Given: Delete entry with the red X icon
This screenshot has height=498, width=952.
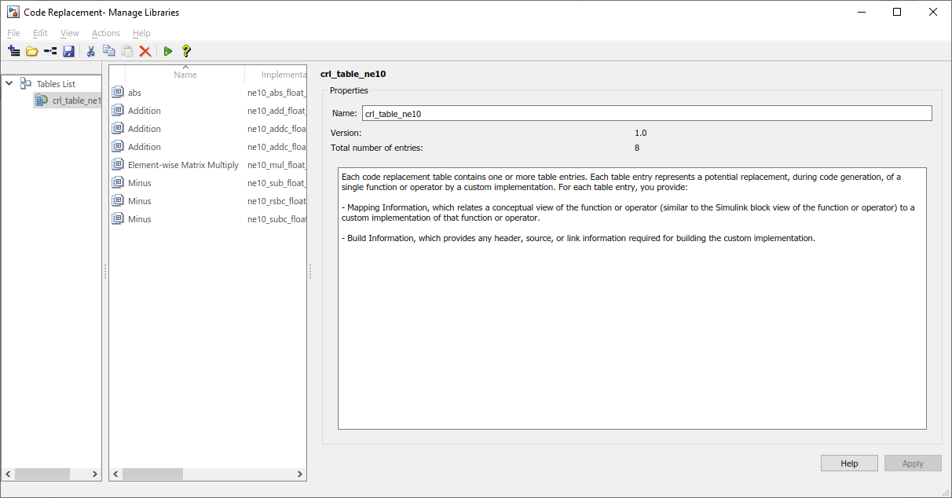Looking at the screenshot, I should [145, 51].
